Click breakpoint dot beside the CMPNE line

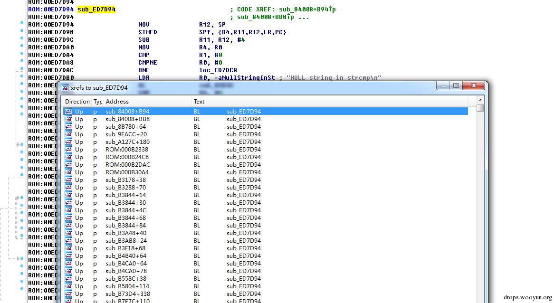(x=21, y=61)
